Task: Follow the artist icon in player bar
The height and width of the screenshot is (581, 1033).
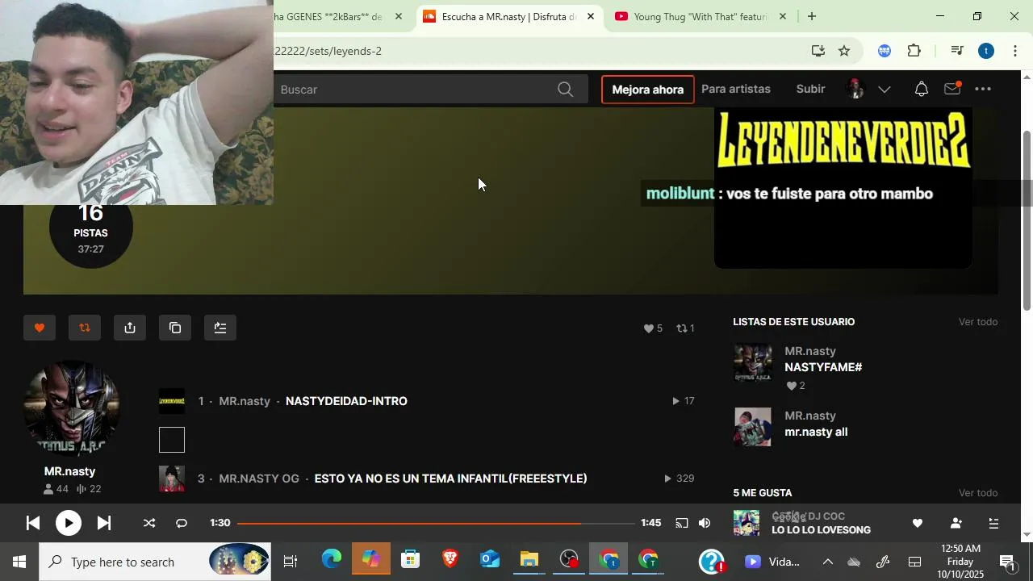Action: (x=956, y=523)
